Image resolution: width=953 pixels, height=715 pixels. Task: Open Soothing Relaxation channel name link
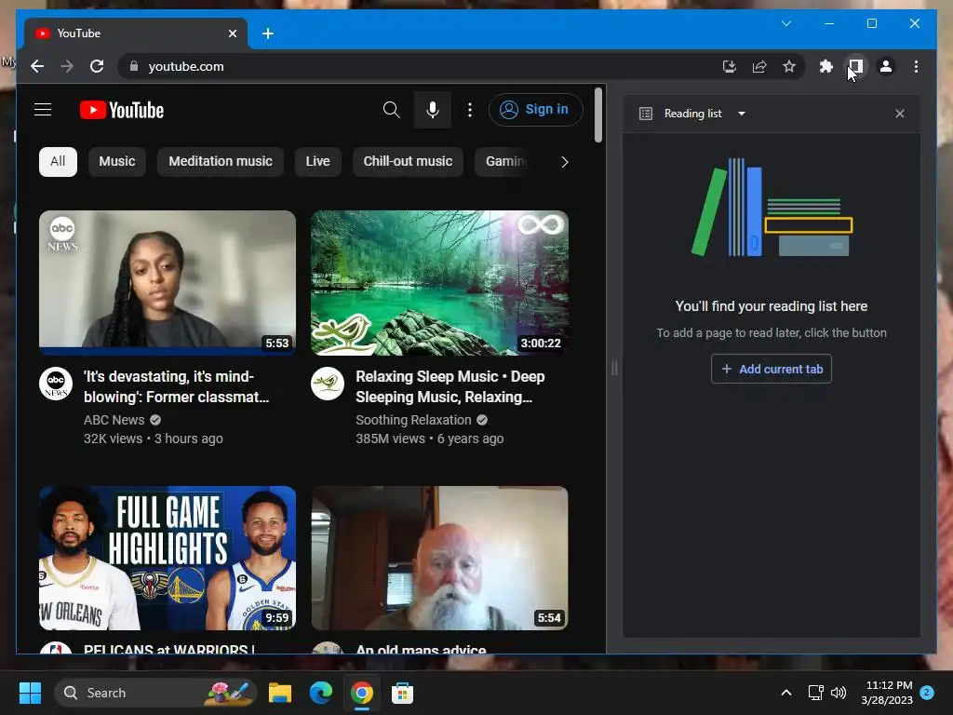tap(413, 420)
